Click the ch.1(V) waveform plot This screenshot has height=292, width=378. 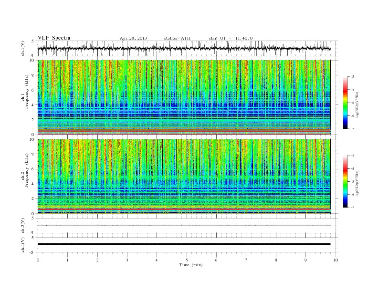pyautogui.click(x=188, y=48)
